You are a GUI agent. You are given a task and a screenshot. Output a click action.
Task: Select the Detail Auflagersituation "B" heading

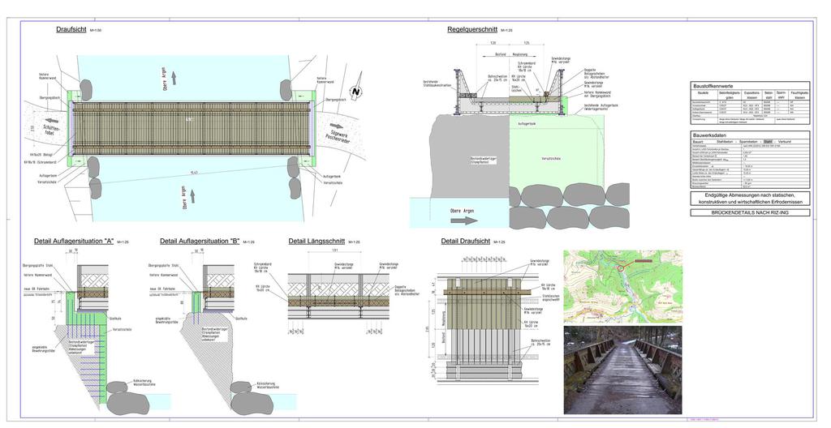coord(200,241)
